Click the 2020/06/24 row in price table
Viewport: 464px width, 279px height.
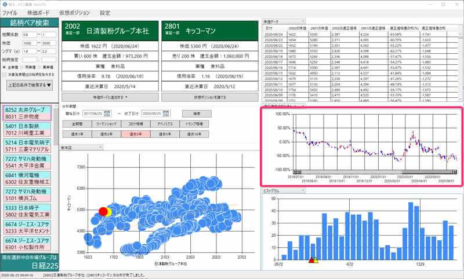(x=360, y=34)
